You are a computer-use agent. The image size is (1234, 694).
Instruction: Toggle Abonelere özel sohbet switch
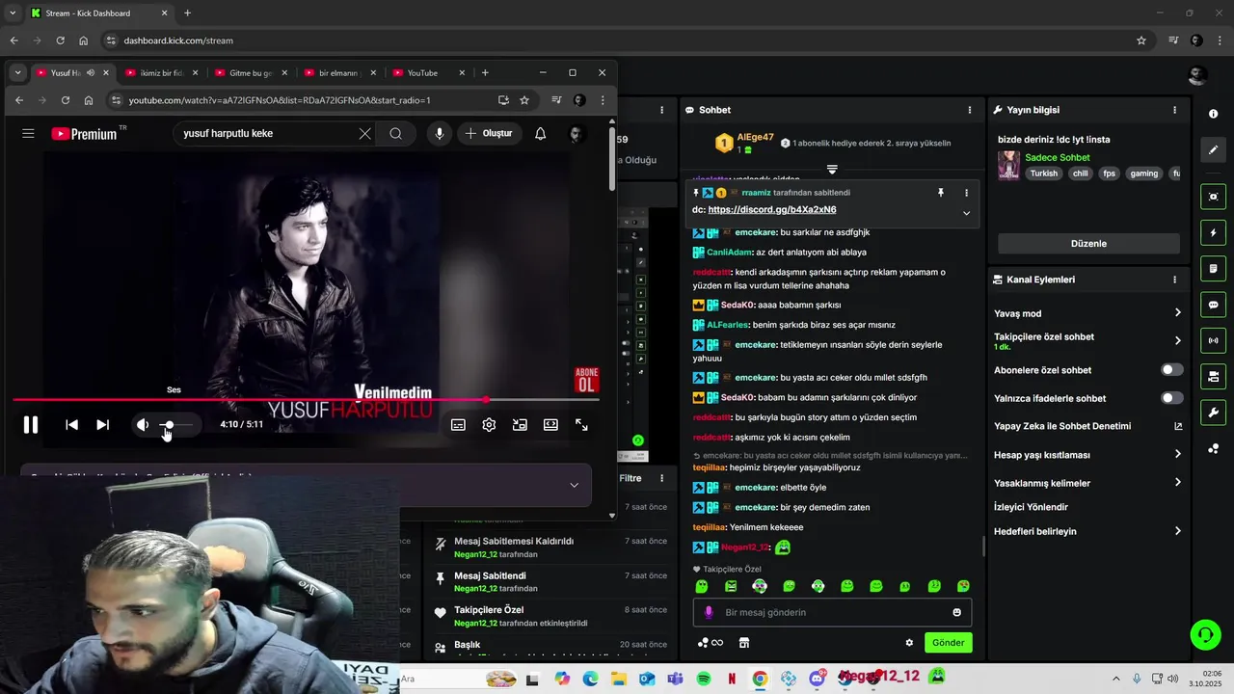[x=1171, y=370]
